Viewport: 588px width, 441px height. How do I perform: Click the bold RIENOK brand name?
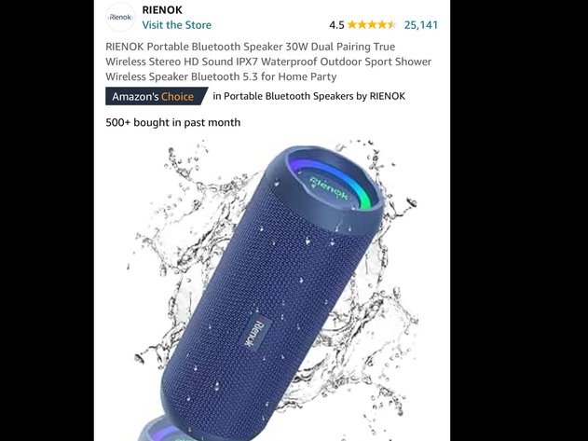point(162,10)
